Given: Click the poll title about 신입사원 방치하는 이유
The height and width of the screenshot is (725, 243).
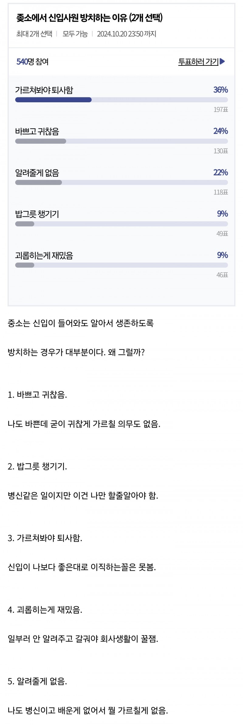Looking at the screenshot, I should tap(90, 18).
